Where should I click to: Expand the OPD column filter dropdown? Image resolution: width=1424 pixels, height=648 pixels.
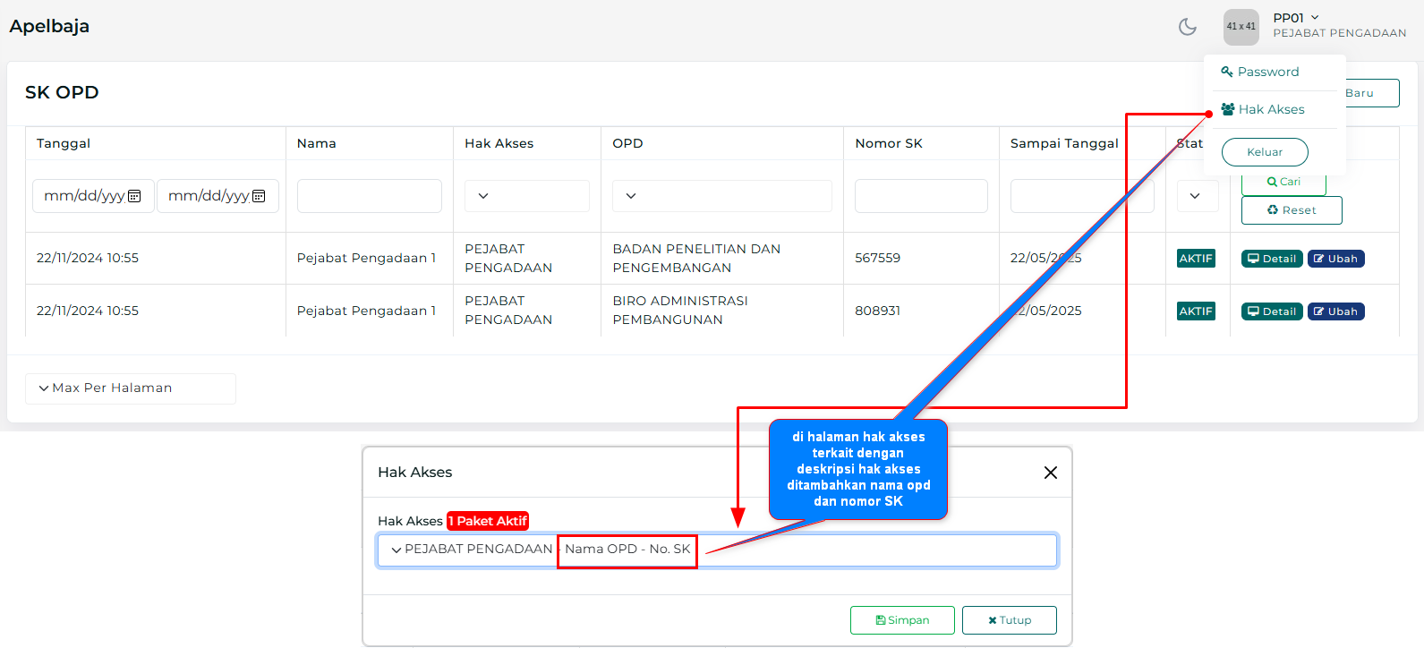pos(721,196)
